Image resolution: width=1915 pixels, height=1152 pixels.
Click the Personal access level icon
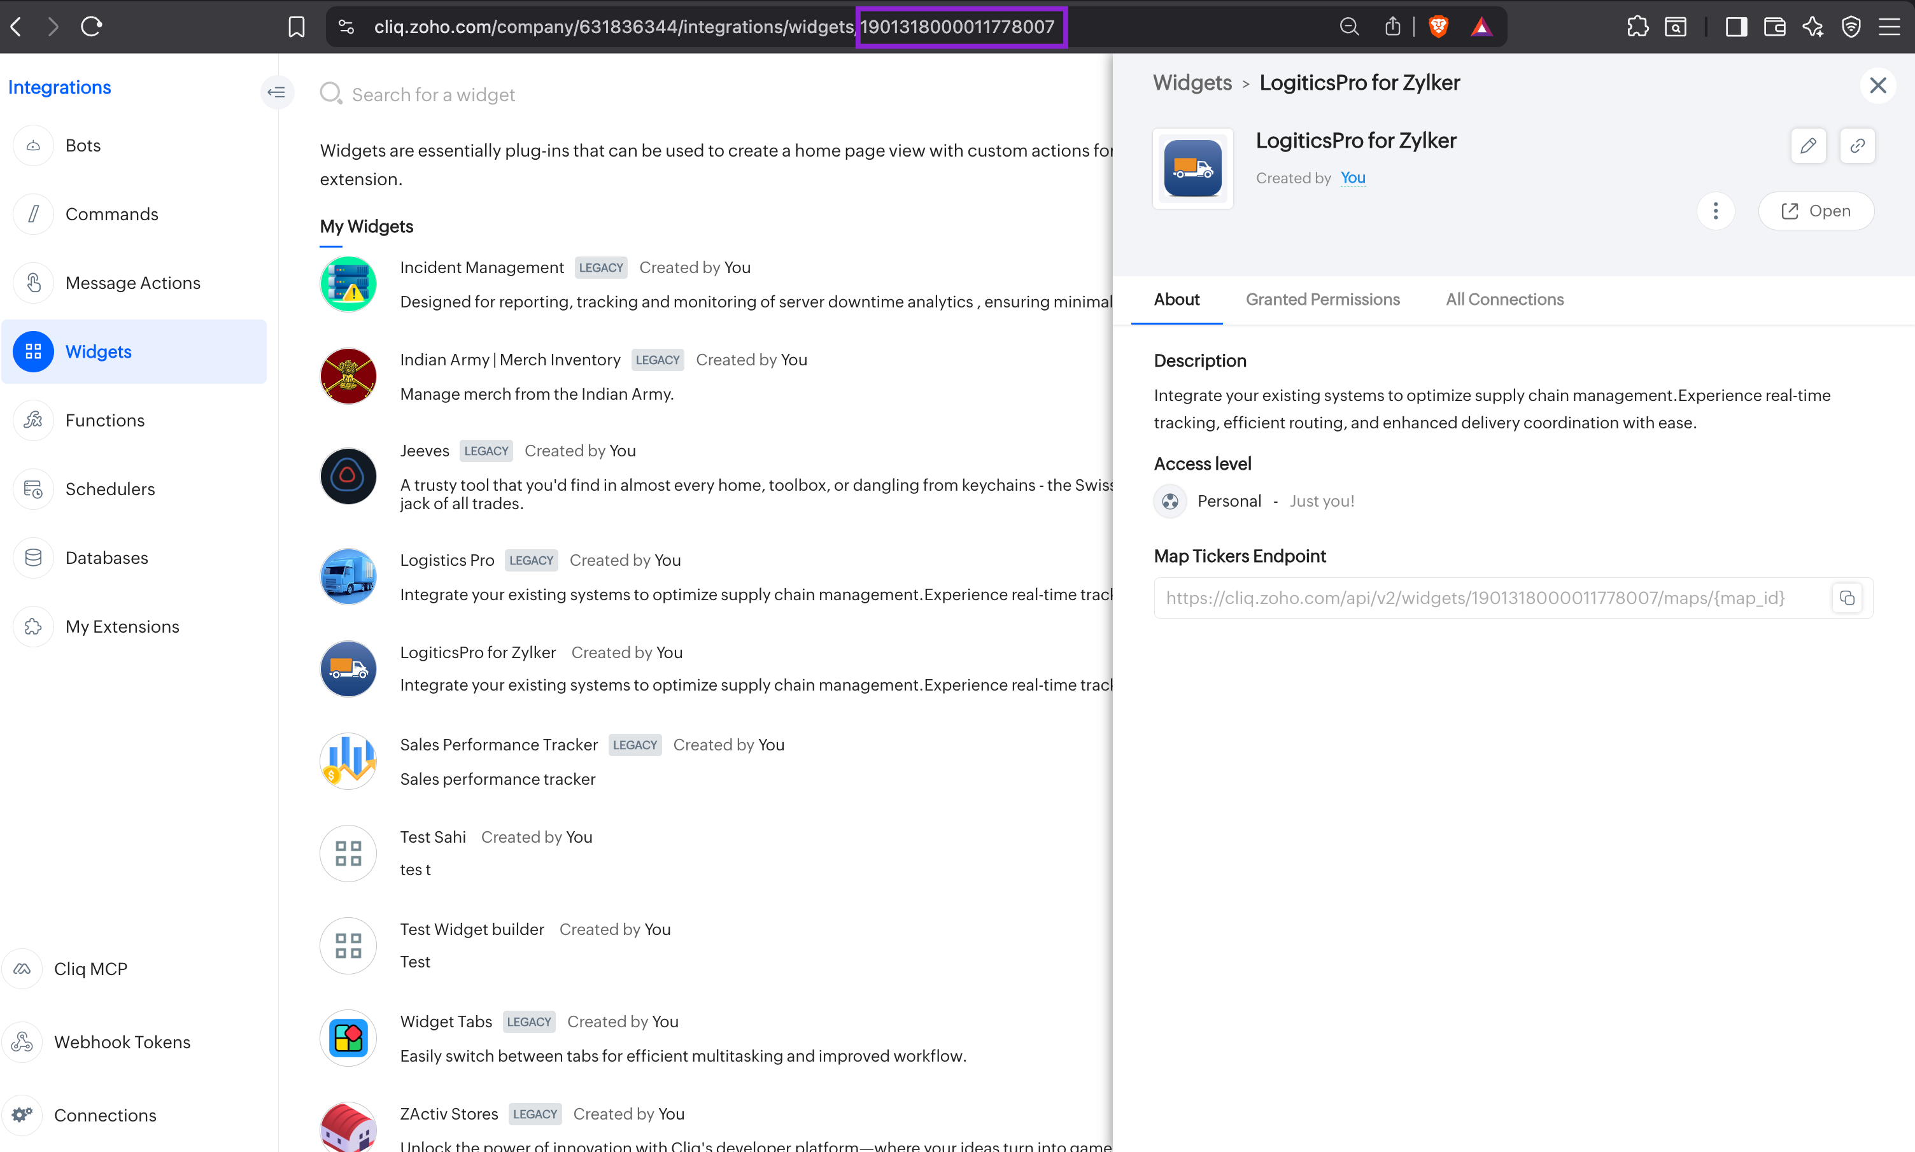point(1169,502)
